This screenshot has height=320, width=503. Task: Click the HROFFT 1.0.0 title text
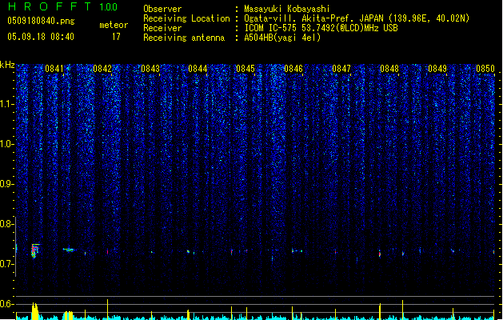62,6
